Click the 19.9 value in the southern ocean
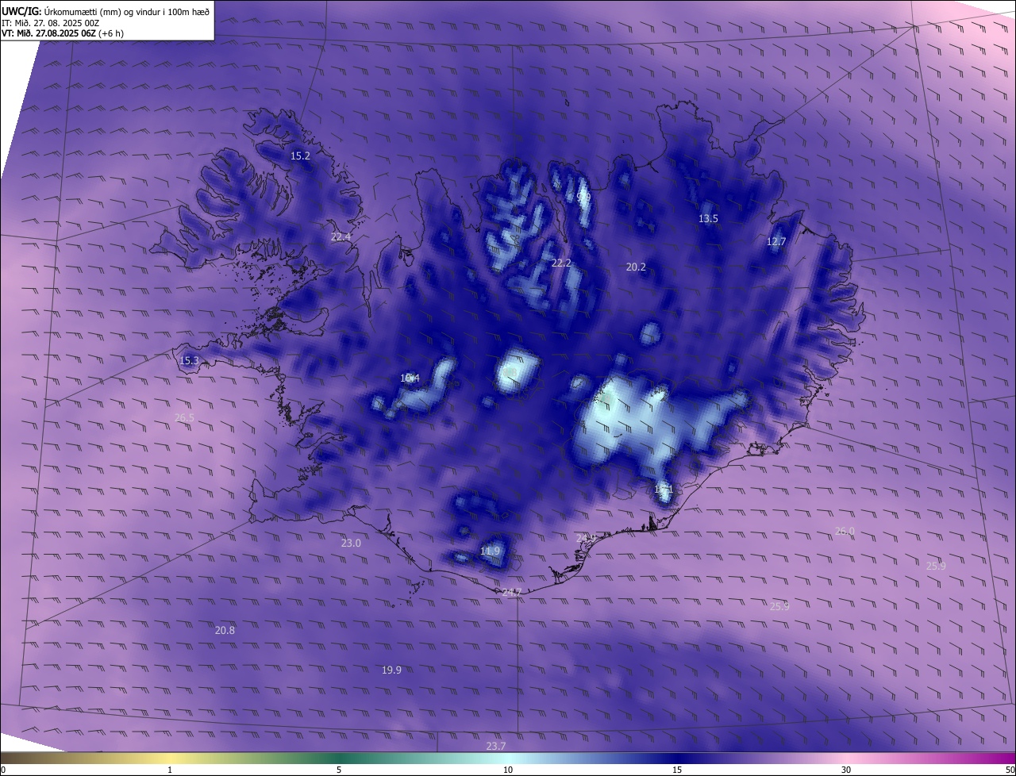The height and width of the screenshot is (776, 1016). click(x=391, y=670)
